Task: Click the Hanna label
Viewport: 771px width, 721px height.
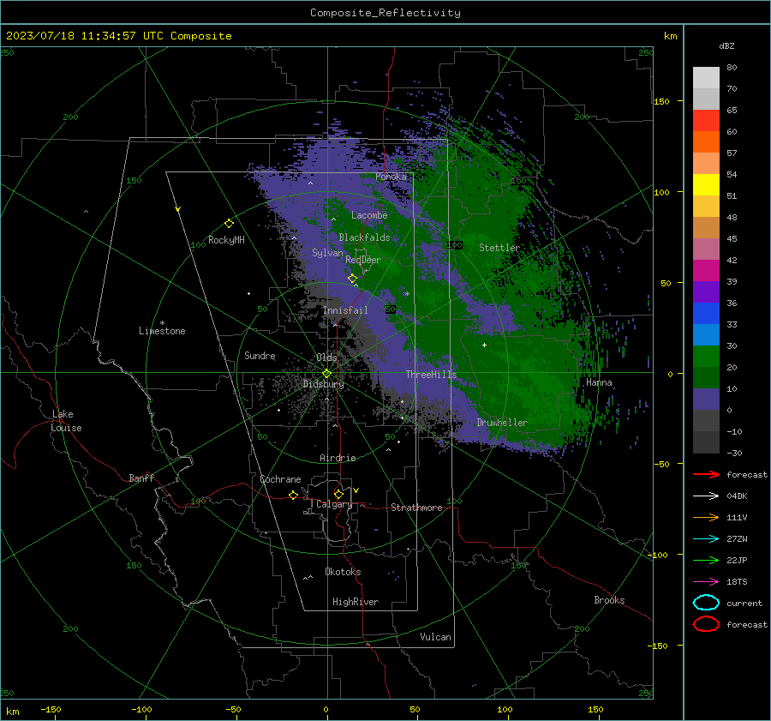Action: point(599,382)
